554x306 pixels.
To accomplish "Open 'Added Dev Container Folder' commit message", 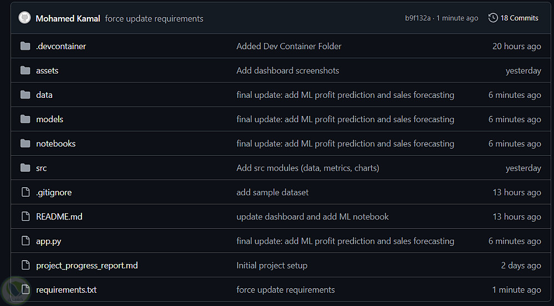I will click(x=289, y=46).
